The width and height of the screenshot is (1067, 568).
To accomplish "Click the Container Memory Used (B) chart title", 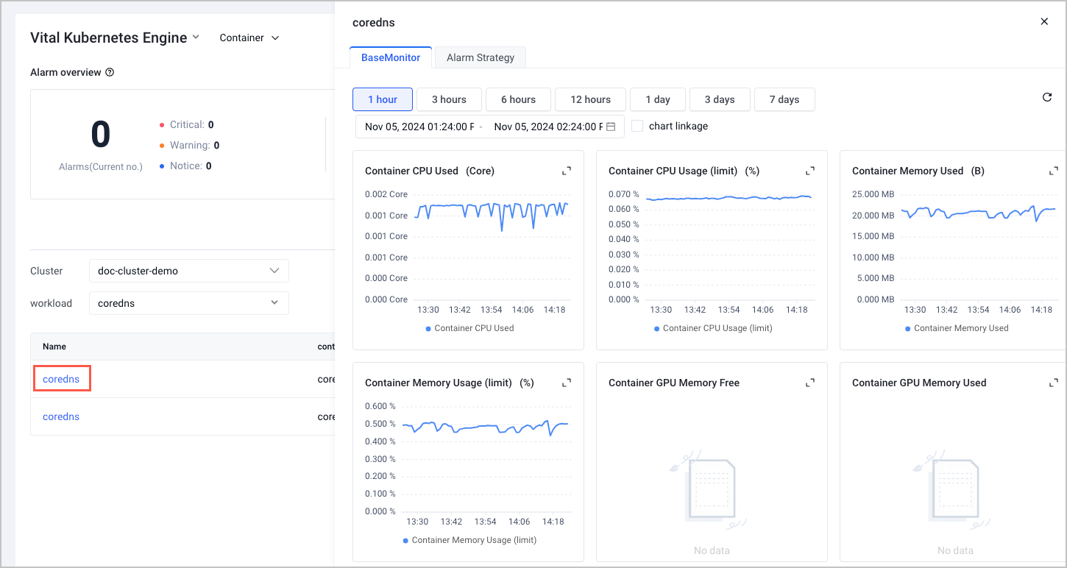I will pos(918,171).
